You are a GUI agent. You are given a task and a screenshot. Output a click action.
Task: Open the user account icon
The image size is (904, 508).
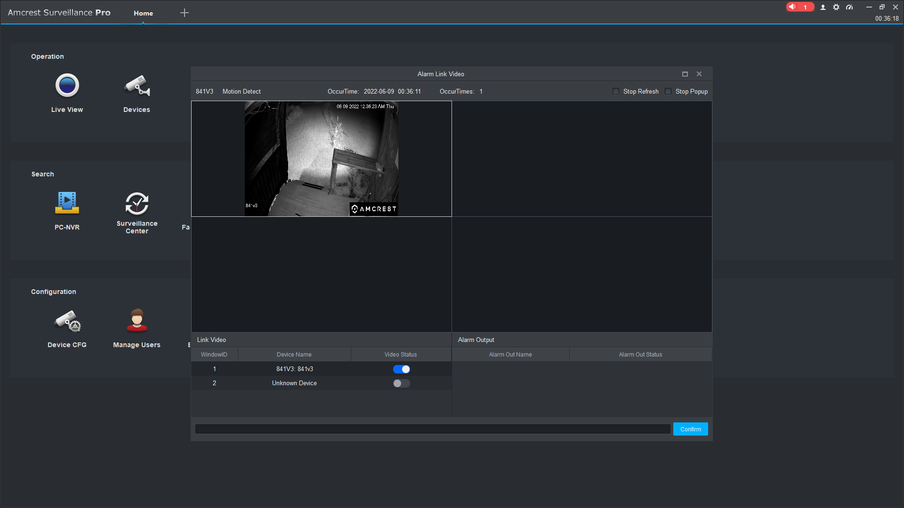tap(823, 7)
